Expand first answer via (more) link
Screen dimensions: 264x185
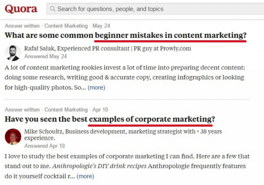click(x=96, y=87)
